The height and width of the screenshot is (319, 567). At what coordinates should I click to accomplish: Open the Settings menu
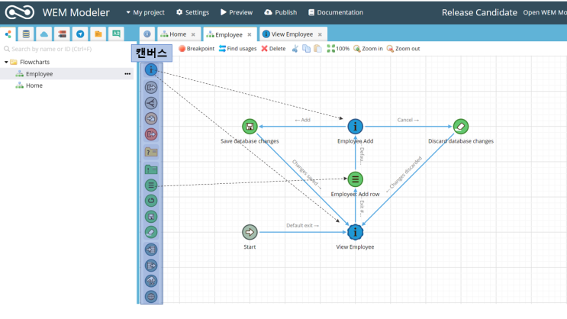(193, 12)
